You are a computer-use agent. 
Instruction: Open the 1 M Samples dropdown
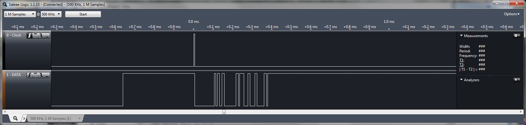[20, 14]
